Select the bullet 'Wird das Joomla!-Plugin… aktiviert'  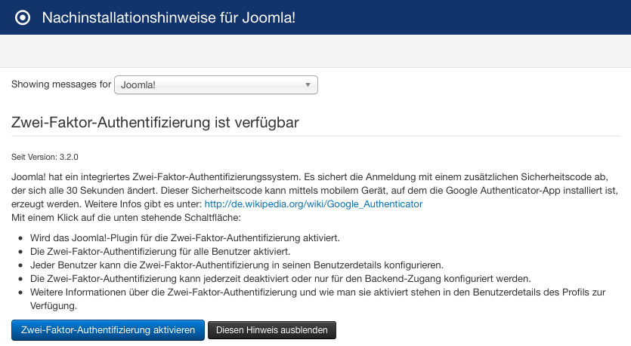(184, 238)
